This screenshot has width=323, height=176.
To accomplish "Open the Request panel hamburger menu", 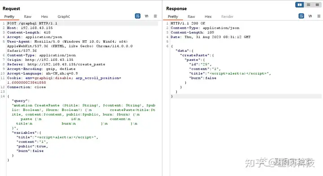I will pyautogui.click(x=155, y=16).
